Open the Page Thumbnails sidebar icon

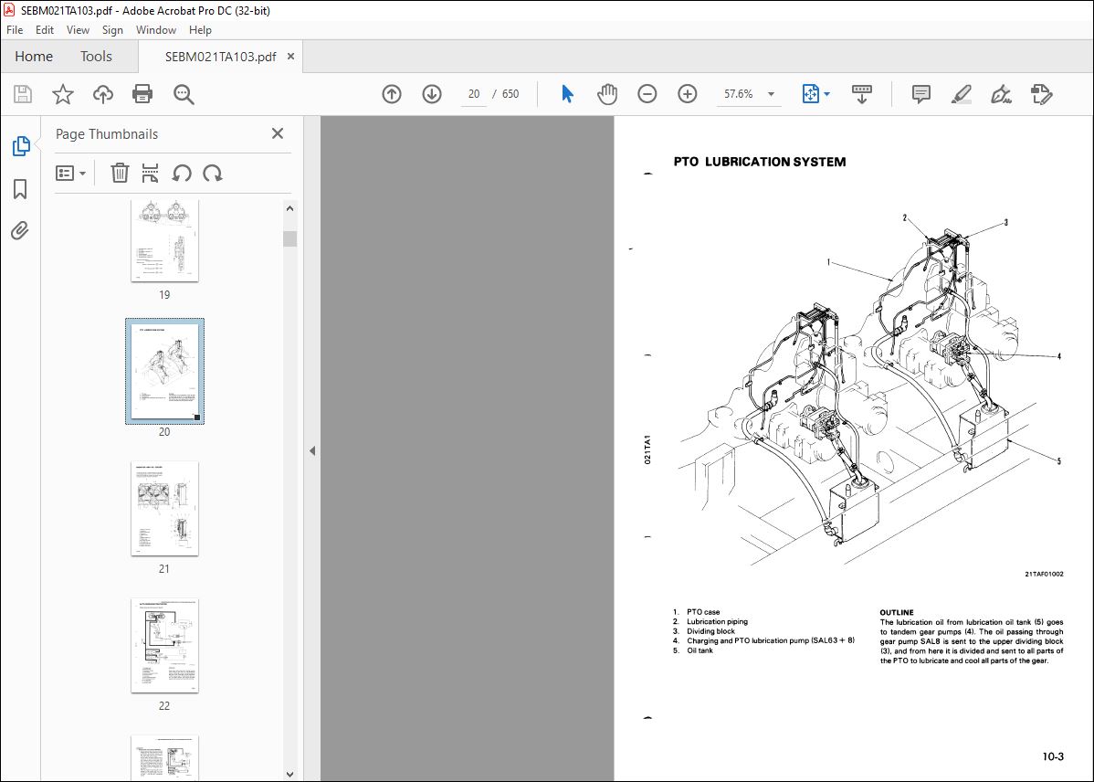[x=21, y=146]
